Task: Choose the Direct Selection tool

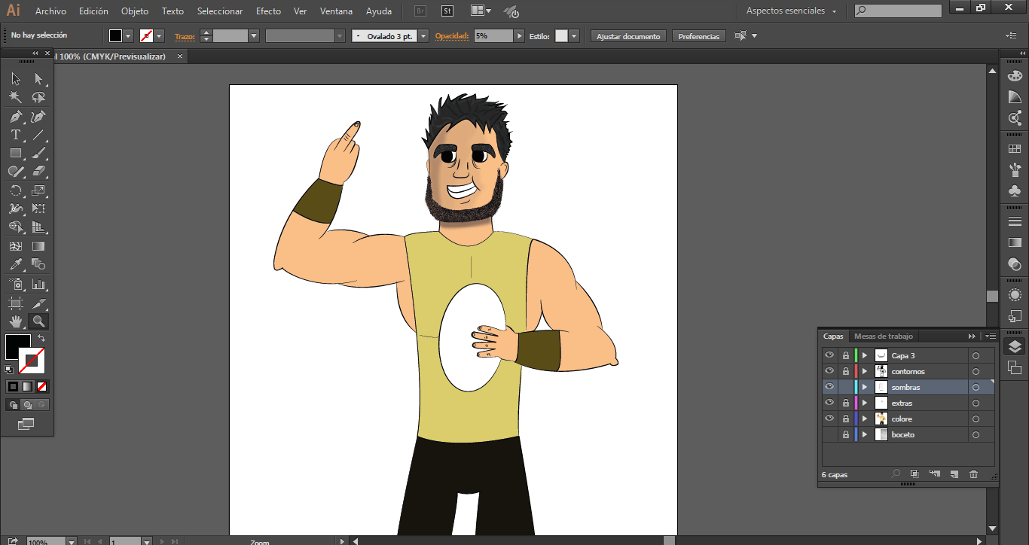Action: [x=38, y=78]
